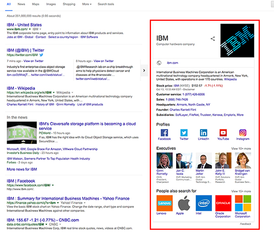Open IBM's YouTube profile icon
The width and height of the screenshot is (274, 233).
click(223, 132)
